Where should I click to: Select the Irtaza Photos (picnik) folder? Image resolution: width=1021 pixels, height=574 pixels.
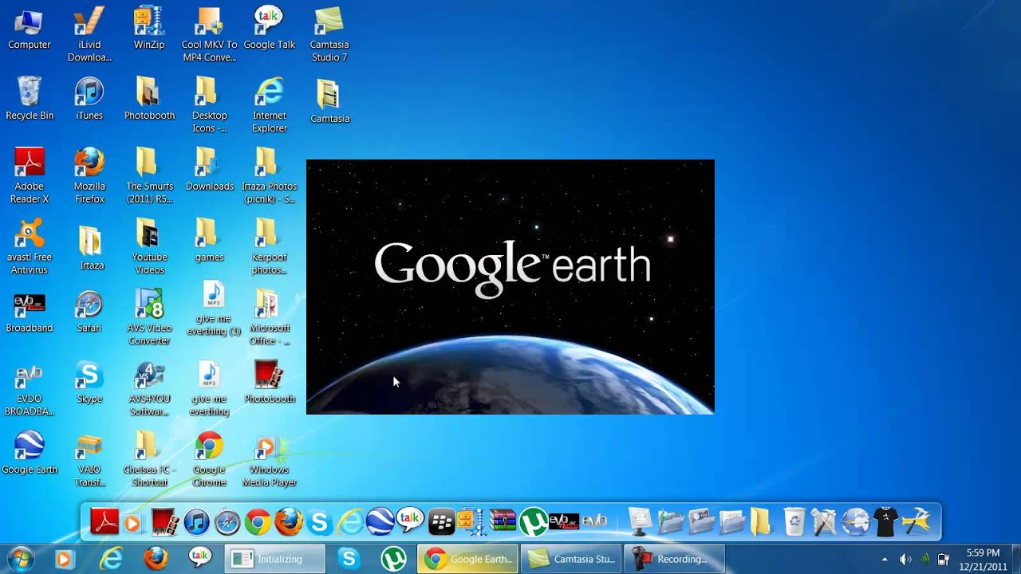pos(269,175)
